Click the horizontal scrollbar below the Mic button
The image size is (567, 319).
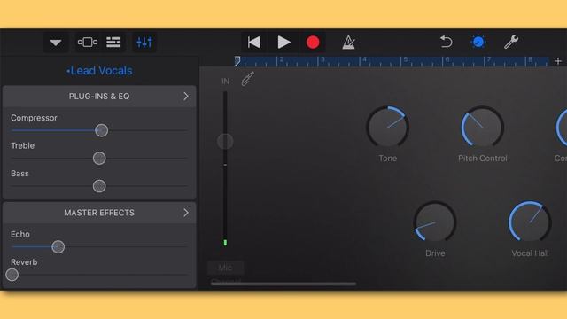click(283, 284)
